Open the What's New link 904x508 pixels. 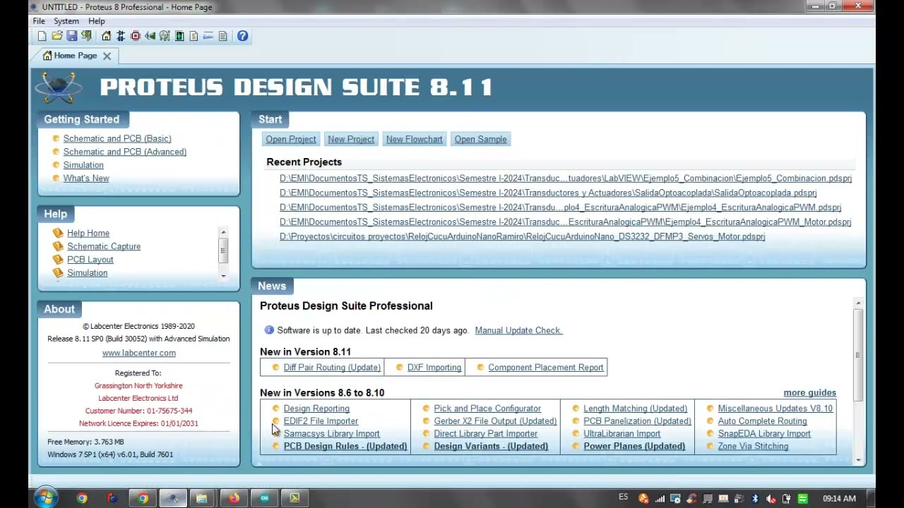coord(86,179)
